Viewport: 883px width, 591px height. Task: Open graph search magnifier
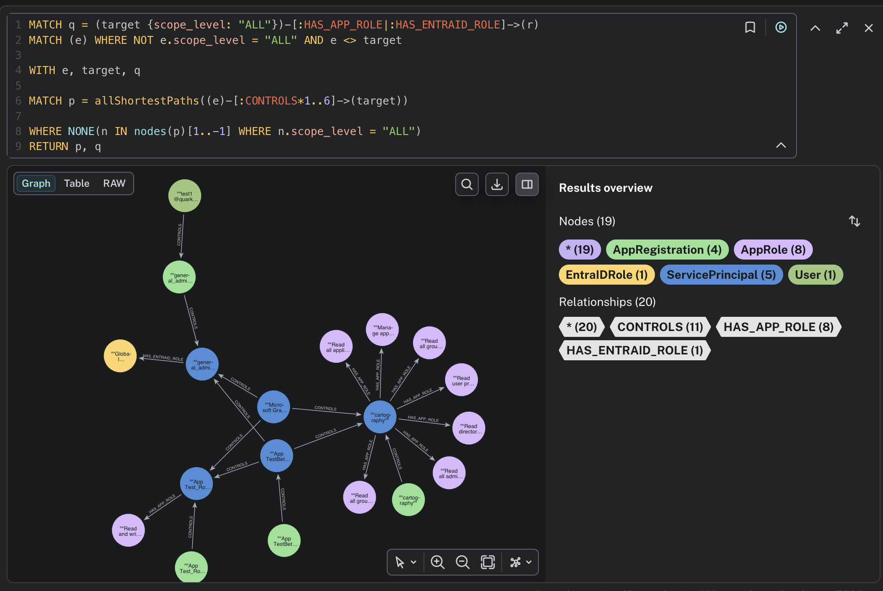coord(467,184)
